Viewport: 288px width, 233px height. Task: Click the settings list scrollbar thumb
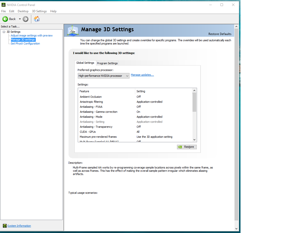click(x=194, y=102)
